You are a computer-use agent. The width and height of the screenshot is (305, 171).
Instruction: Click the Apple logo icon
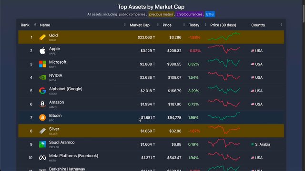(x=42, y=51)
